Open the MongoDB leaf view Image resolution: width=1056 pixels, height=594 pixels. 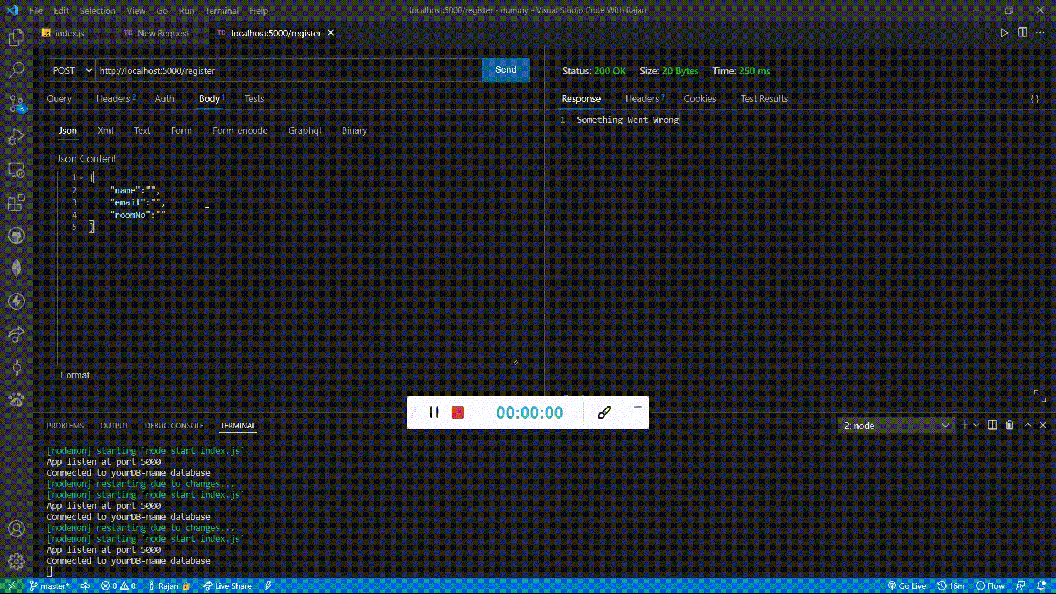(x=16, y=268)
